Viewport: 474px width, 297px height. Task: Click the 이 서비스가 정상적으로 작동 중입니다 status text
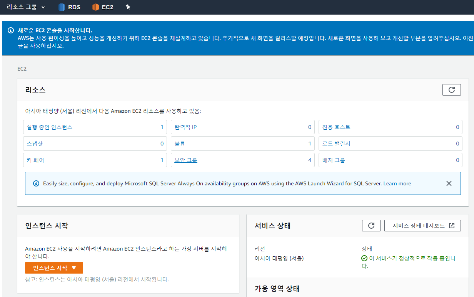pyautogui.click(x=409, y=262)
